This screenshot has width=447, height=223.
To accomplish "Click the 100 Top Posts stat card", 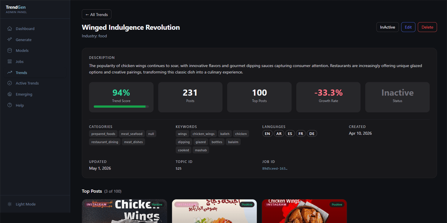I will tap(259, 97).
